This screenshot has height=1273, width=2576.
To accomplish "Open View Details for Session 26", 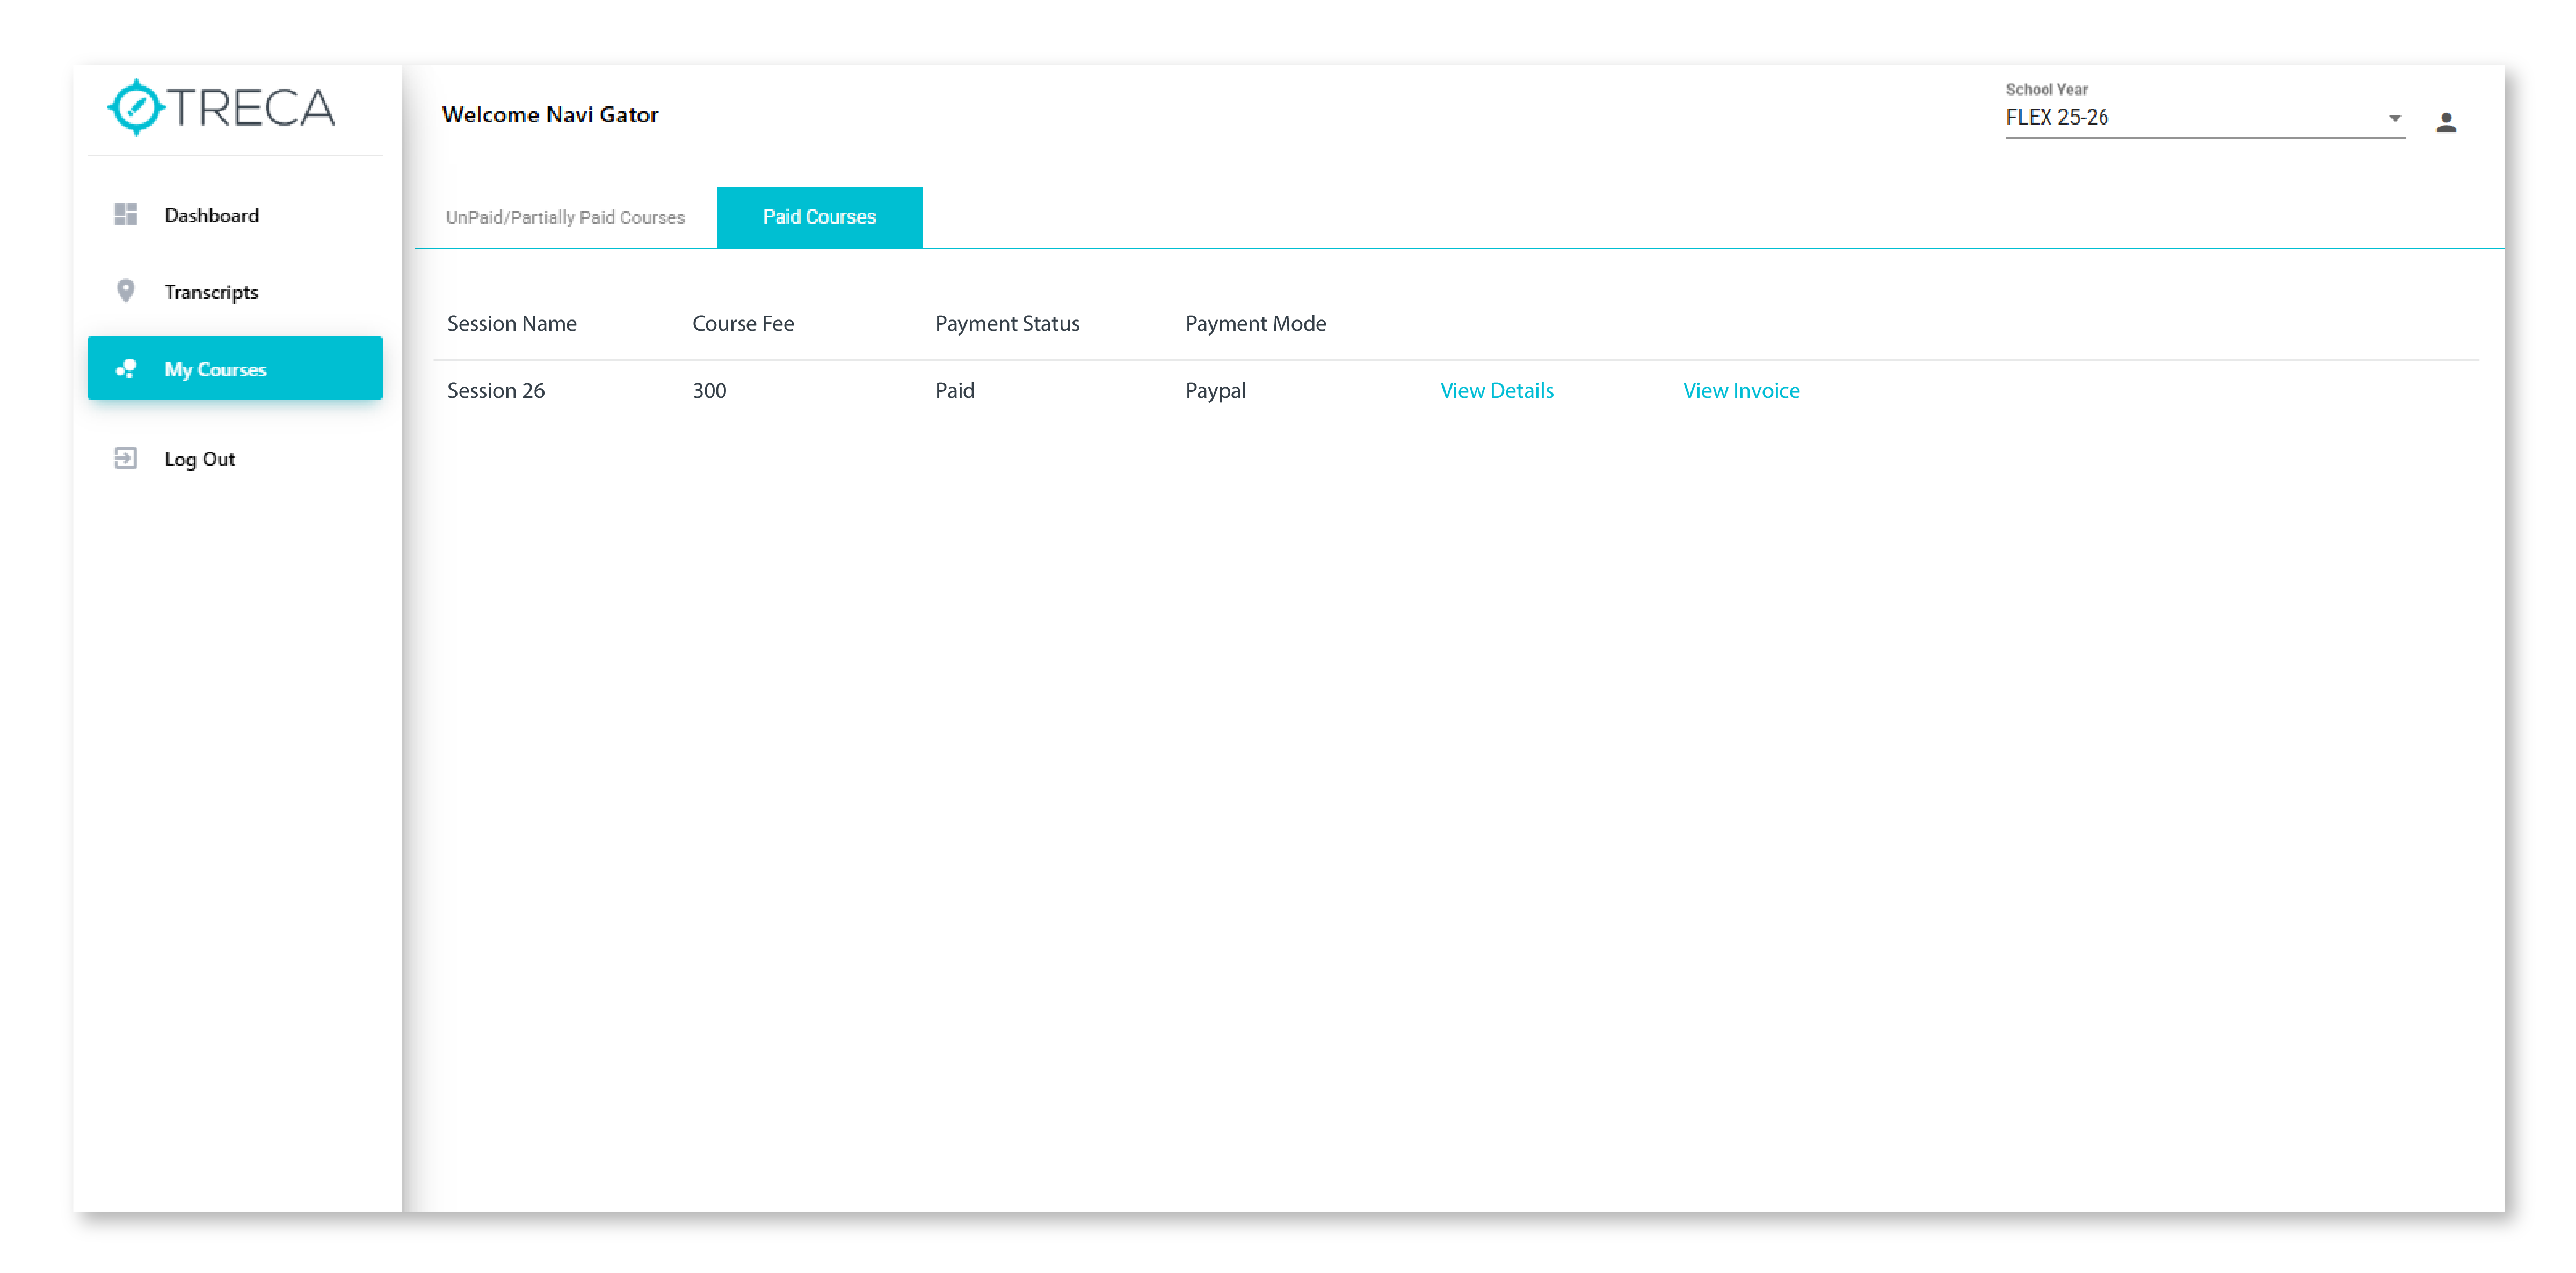I will (x=1496, y=390).
